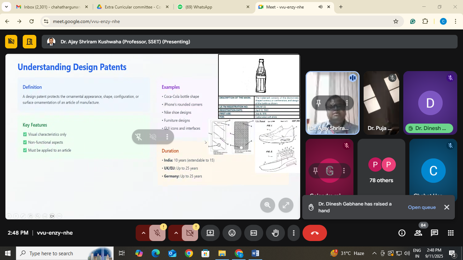Open the three-dot more options menu
The height and width of the screenshot is (260, 463).
pos(293,233)
